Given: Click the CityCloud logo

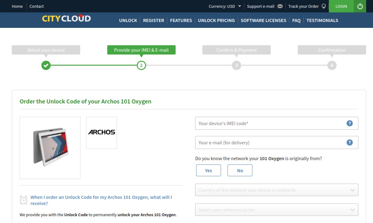Looking at the screenshot, I should 66,19.
